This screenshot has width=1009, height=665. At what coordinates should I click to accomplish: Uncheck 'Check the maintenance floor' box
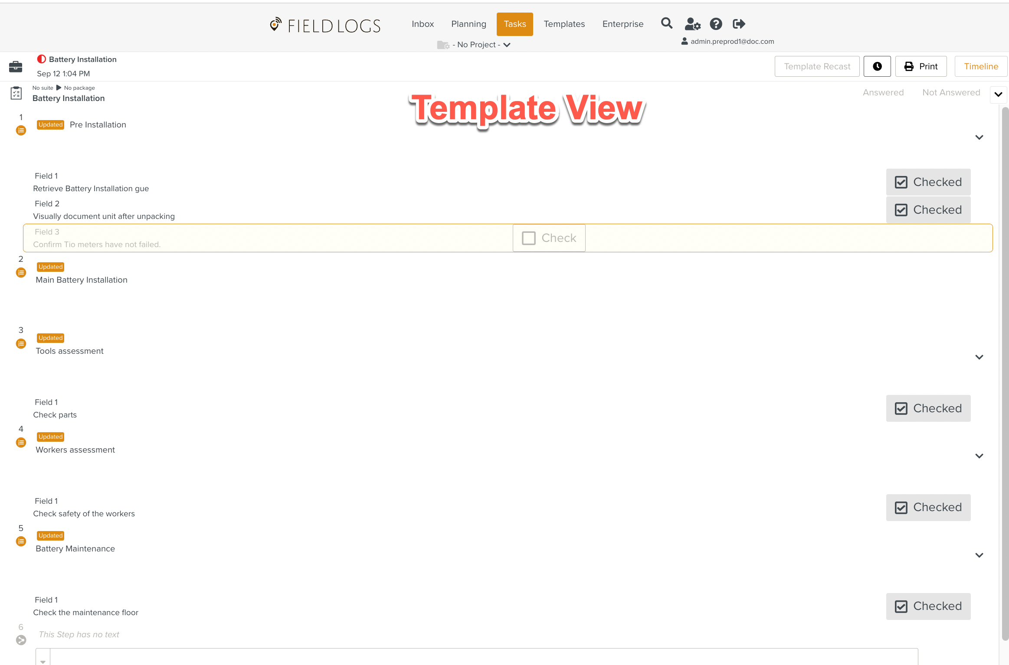[928, 606]
